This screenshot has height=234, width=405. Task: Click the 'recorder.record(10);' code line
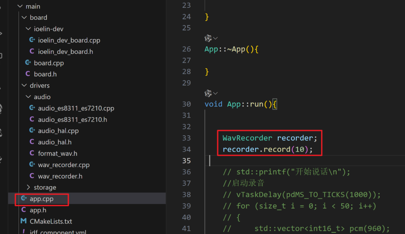(x=268, y=149)
